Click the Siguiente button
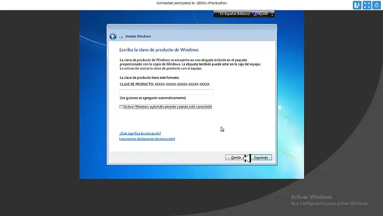 [x=261, y=157]
